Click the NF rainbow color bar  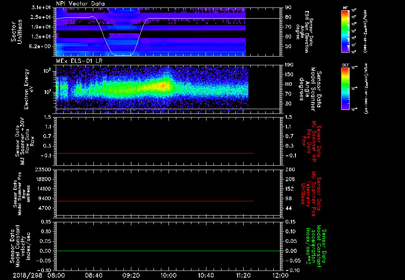click(345, 31)
